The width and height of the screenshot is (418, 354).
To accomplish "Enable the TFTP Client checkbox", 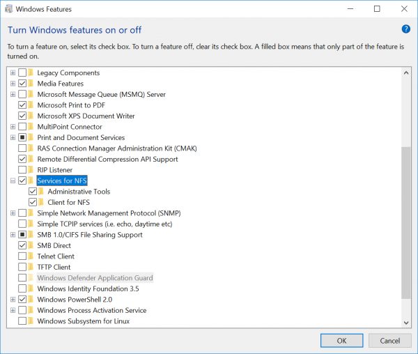I will 22,267.
